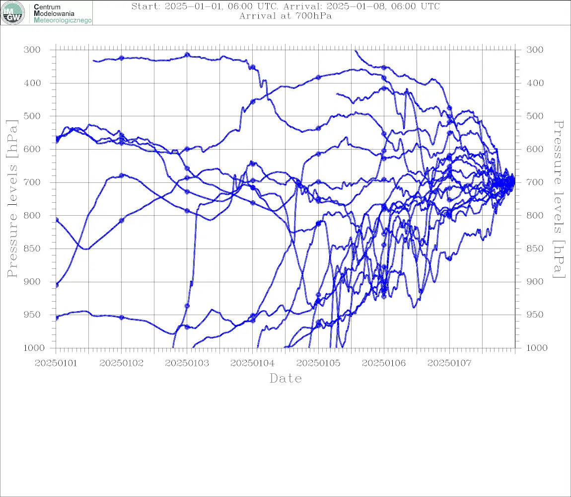The image size is (571, 497).
Task: Click the 20250105 date tick label
Action: click(x=318, y=363)
